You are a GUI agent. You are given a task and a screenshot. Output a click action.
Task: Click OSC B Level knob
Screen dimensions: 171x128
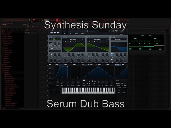[x=107, y=60]
